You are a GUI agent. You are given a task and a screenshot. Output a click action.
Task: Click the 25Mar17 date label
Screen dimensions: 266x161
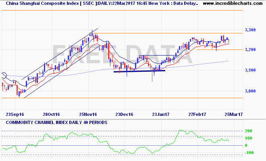pyautogui.click(x=234, y=114)
